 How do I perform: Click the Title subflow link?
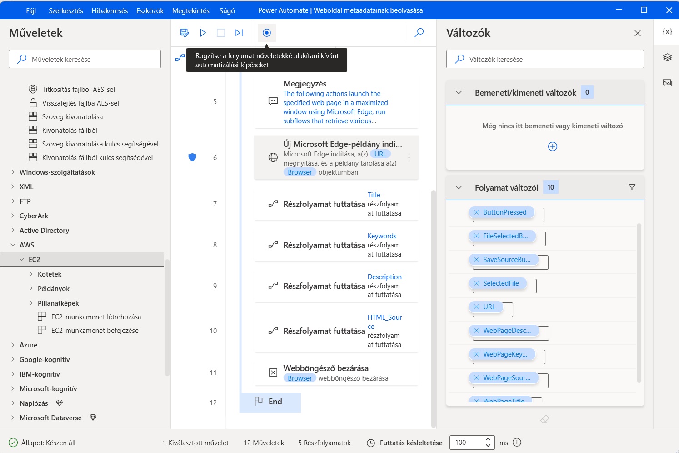pos(374,195)
